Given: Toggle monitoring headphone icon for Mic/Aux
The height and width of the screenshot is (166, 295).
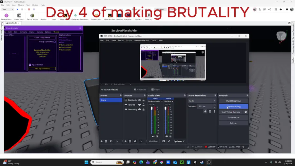Looking at the screenshot, I should 170,136.
